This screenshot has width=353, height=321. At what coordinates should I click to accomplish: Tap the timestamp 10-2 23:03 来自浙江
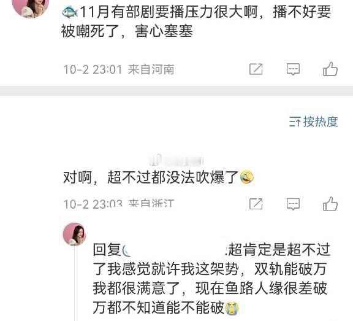119,204
